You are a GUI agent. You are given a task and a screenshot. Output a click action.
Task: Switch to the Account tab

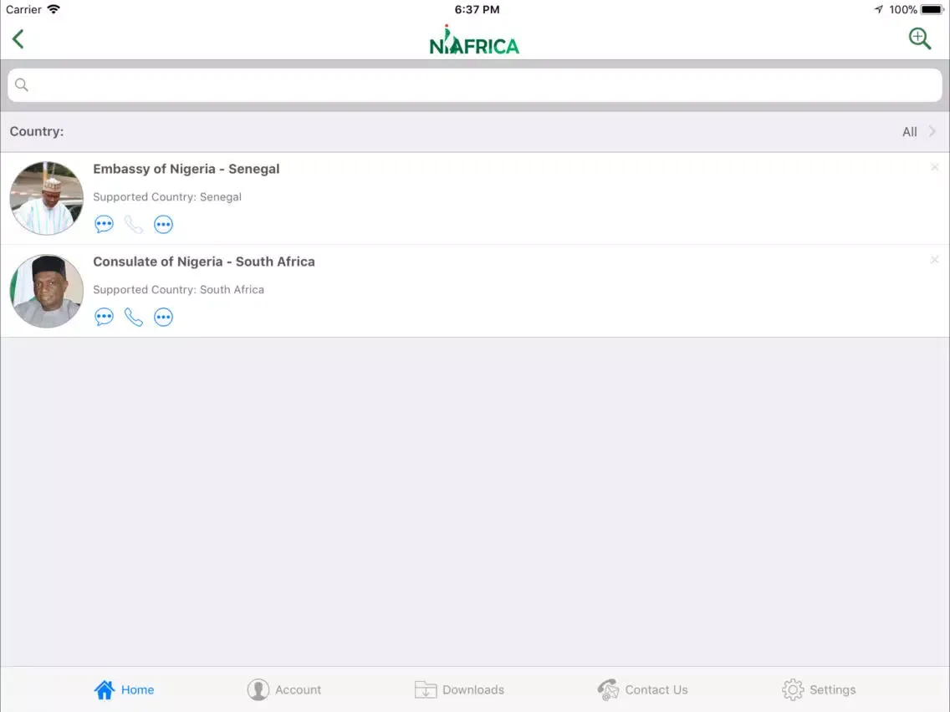(284, 689)
